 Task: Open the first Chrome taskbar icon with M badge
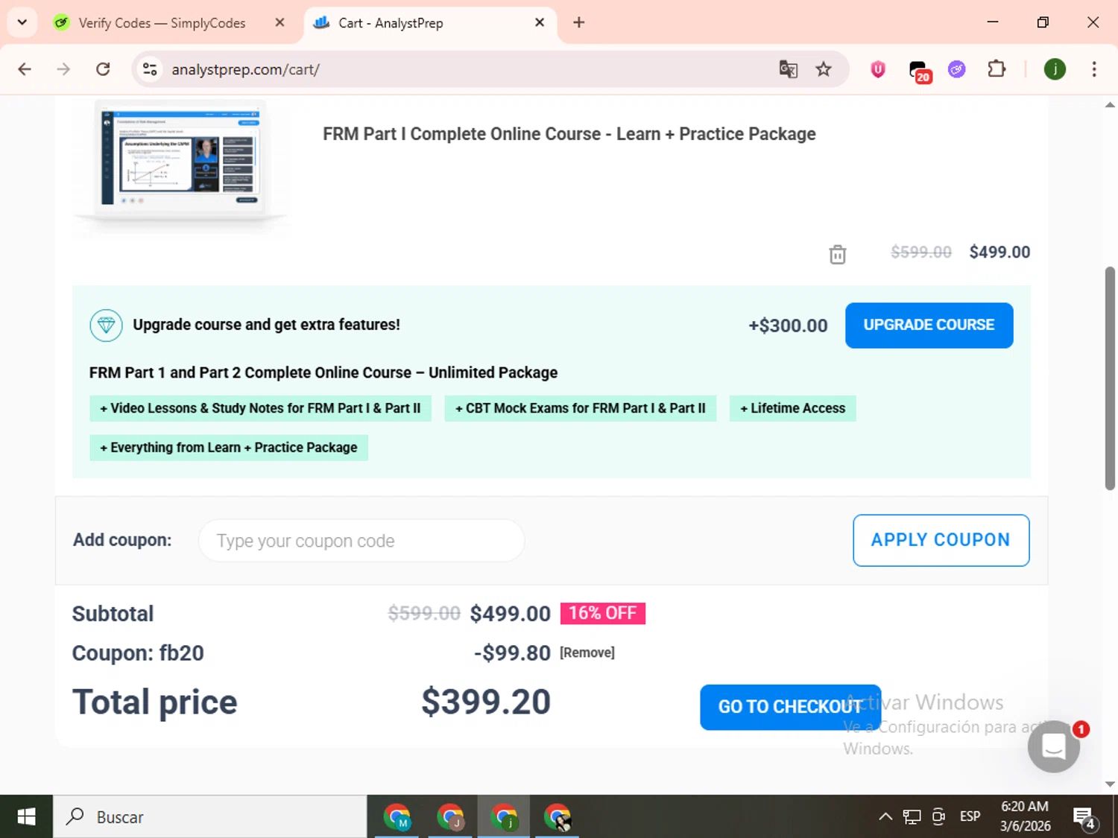coord(397,817)
